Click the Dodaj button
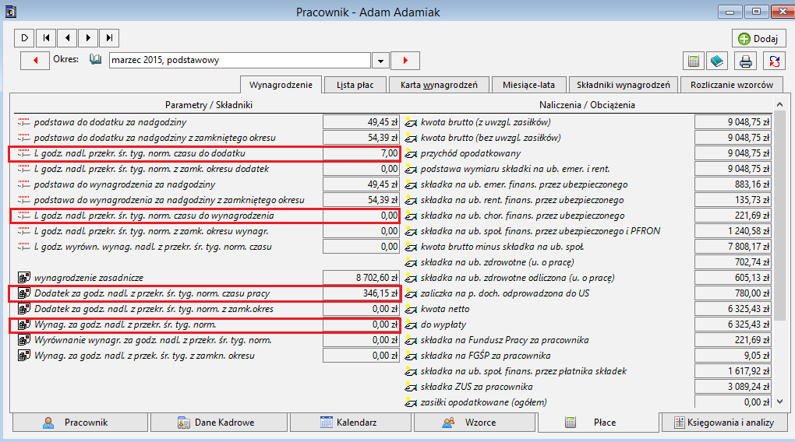The width and height of the screenshot is (795, 442). (x=758, y=38)
